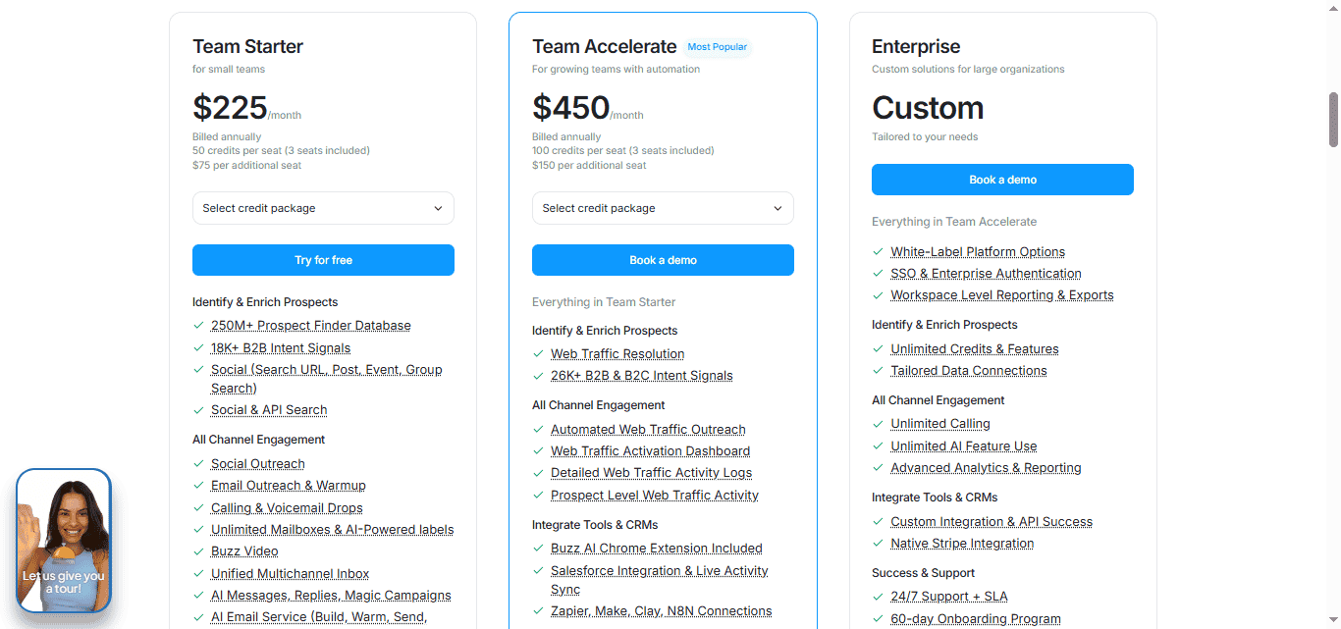Click the Try for free button
Viewport: 1341px width, 629px height.
pyautogui.click(x=323, y=259)
